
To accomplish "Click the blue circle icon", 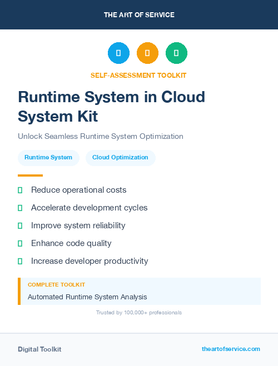I will pyautogui.click(x=118, y=53).
